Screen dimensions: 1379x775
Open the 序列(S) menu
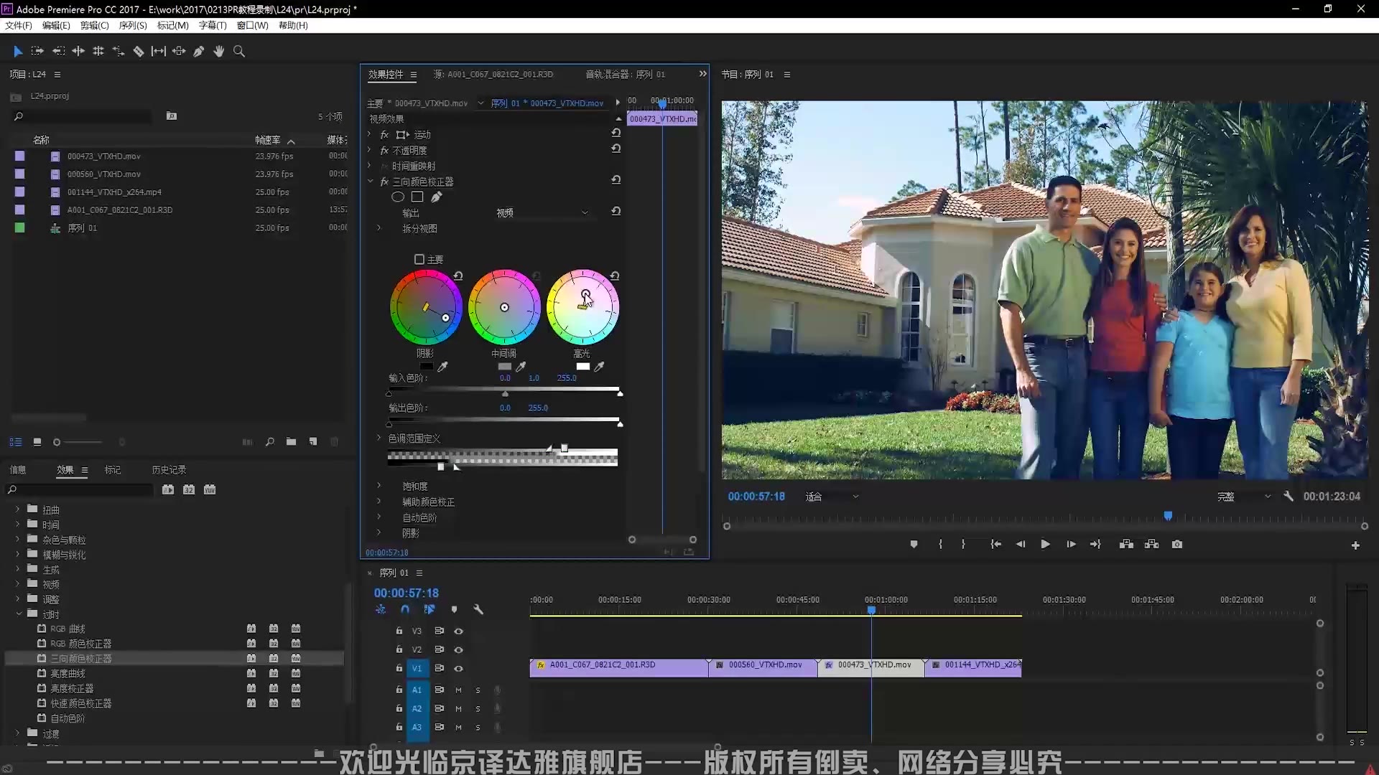132,25
